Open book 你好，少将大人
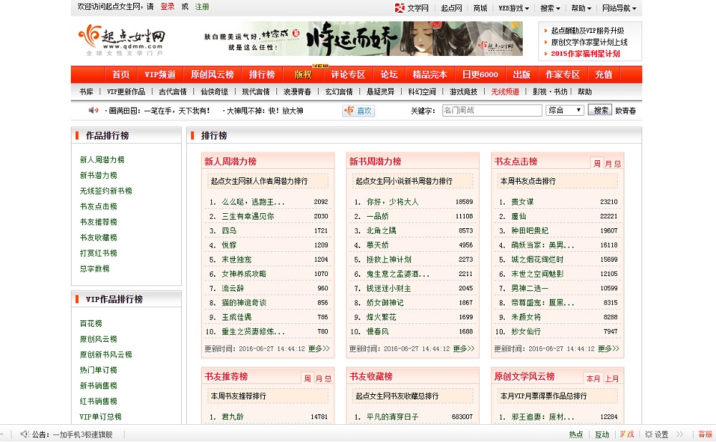This screenshot has height=442, width=716. (392, 202)
